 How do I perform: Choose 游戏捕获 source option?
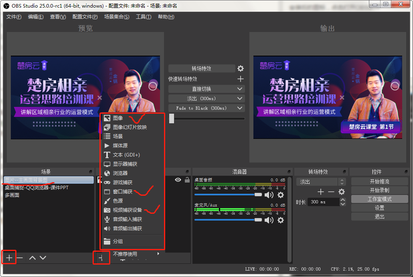click(133, 182)
